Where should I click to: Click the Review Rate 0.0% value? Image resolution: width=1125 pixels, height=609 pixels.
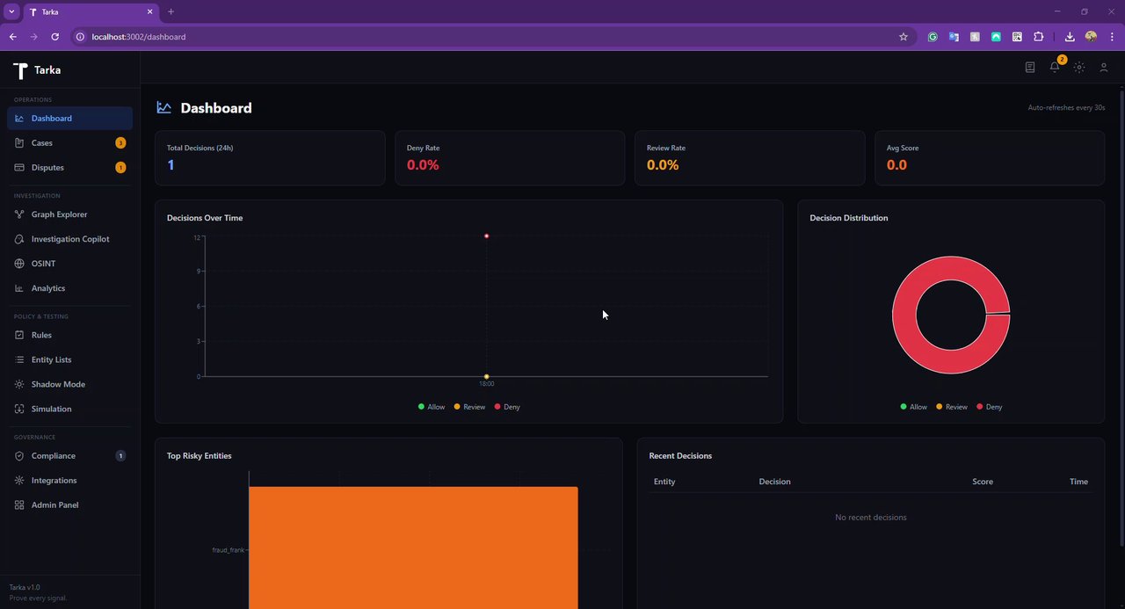coord(663,164)
